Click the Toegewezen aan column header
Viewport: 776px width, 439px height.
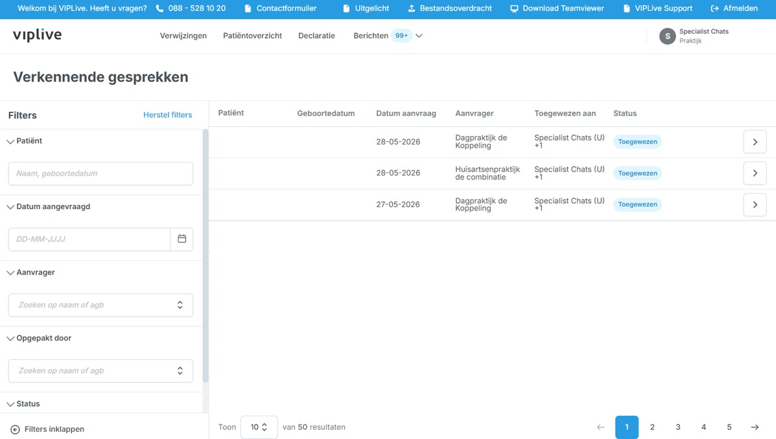coord(565,113)
